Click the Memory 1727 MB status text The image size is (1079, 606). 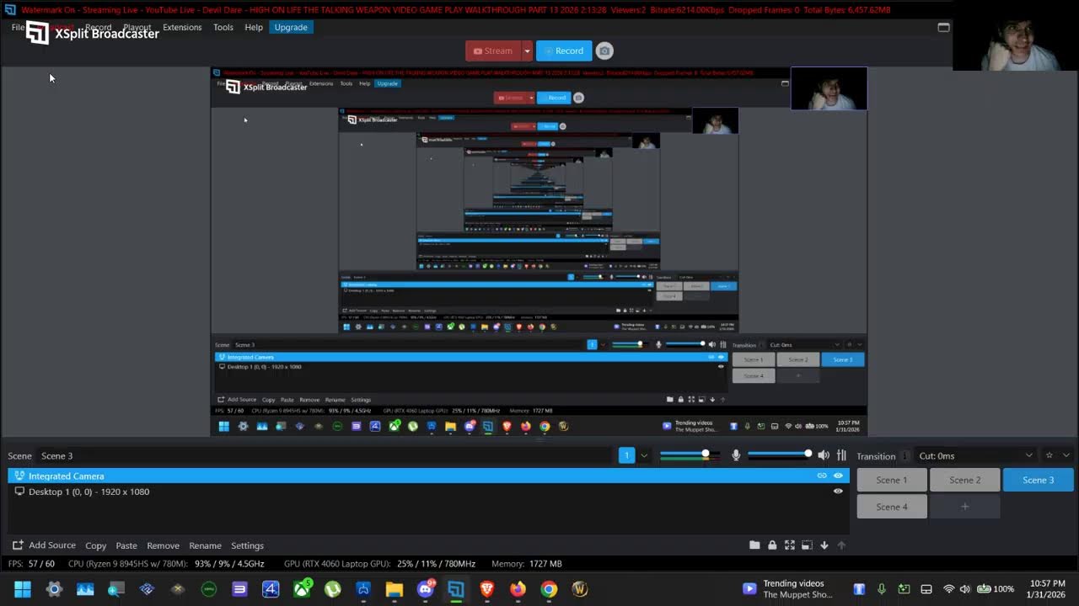526,564
